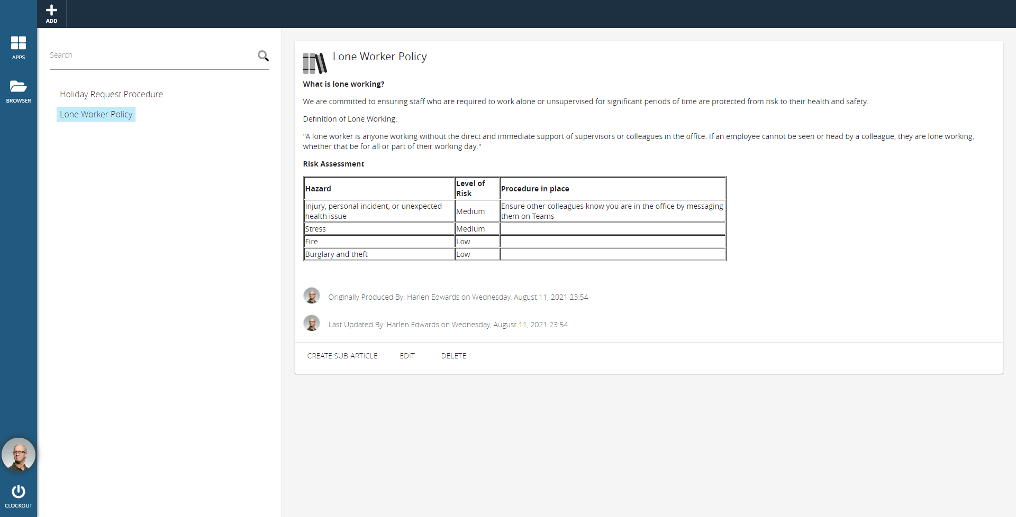Image resolution: width=1016 pixels, height=517 pixels.
Task: Open the Apps grid icon
Action: pyautogui.click(x=19, y=43)
